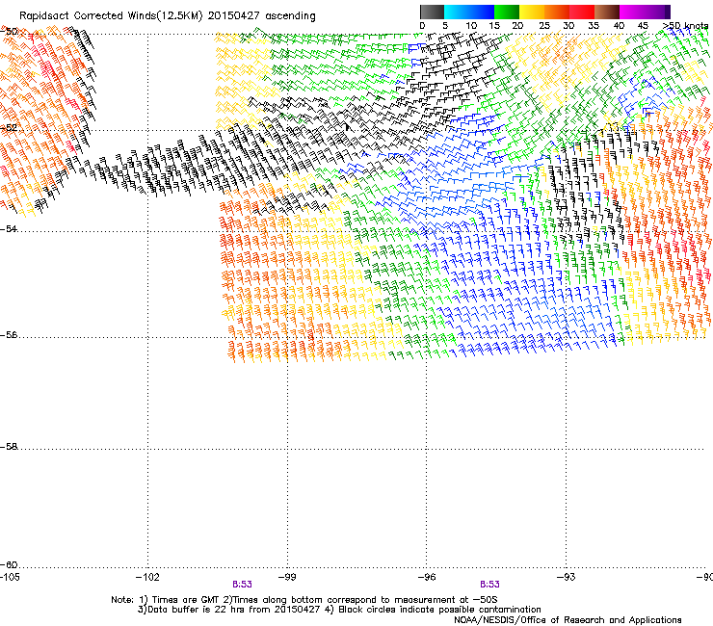Click the '20' tick label on the color scale
This screenshot has width=713, height=626.
[x=517, y=26]
